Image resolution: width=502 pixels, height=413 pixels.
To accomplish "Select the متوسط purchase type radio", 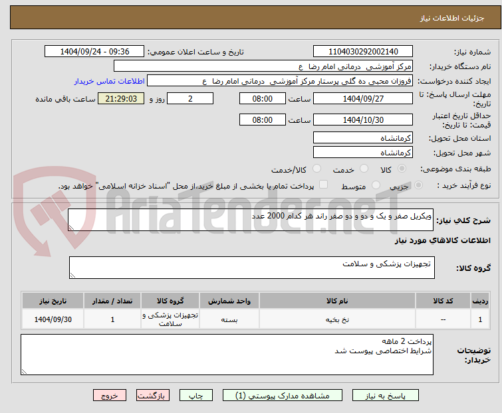I will coord(376,185).
